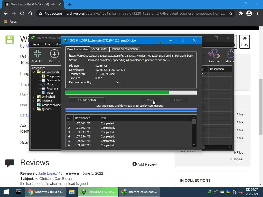Switch to Options on completion tab
263x197 pixels.
click(x=124, y=49)
